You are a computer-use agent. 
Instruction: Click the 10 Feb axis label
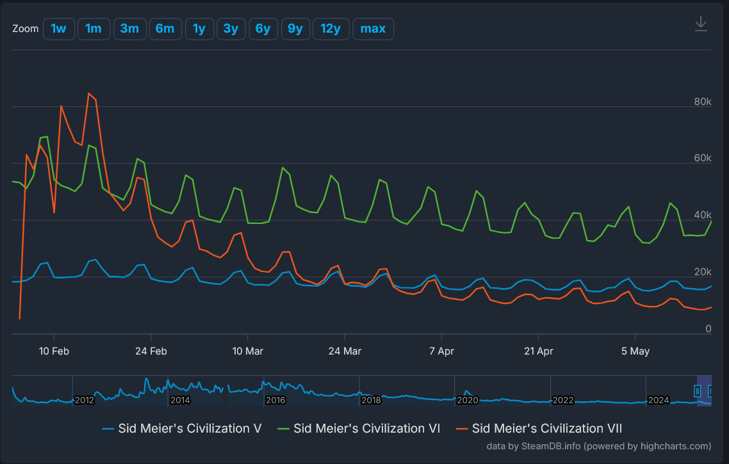[54, 351]
